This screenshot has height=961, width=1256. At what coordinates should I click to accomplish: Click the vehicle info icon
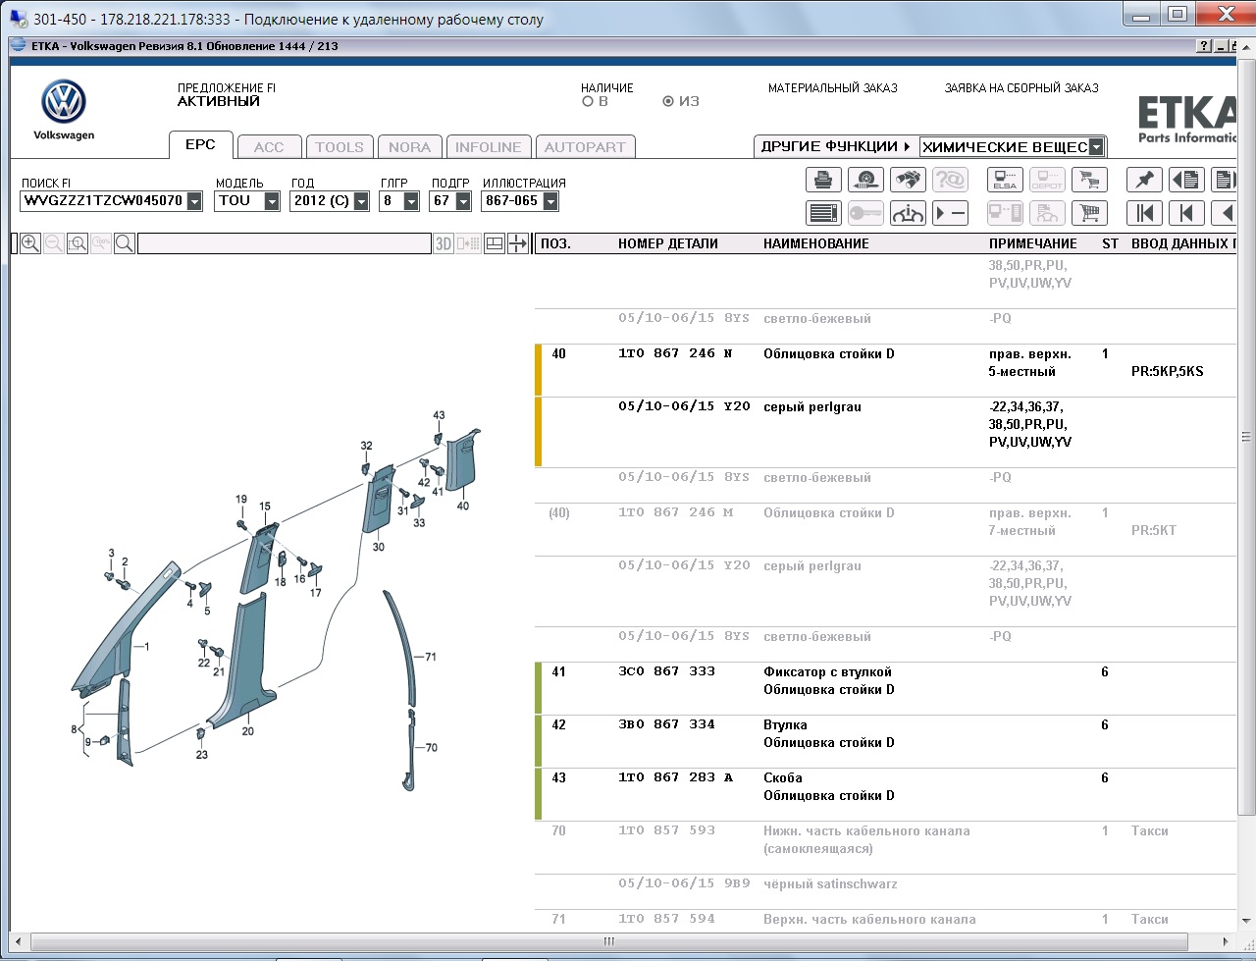pyautogui.click(x=909, y=212)
